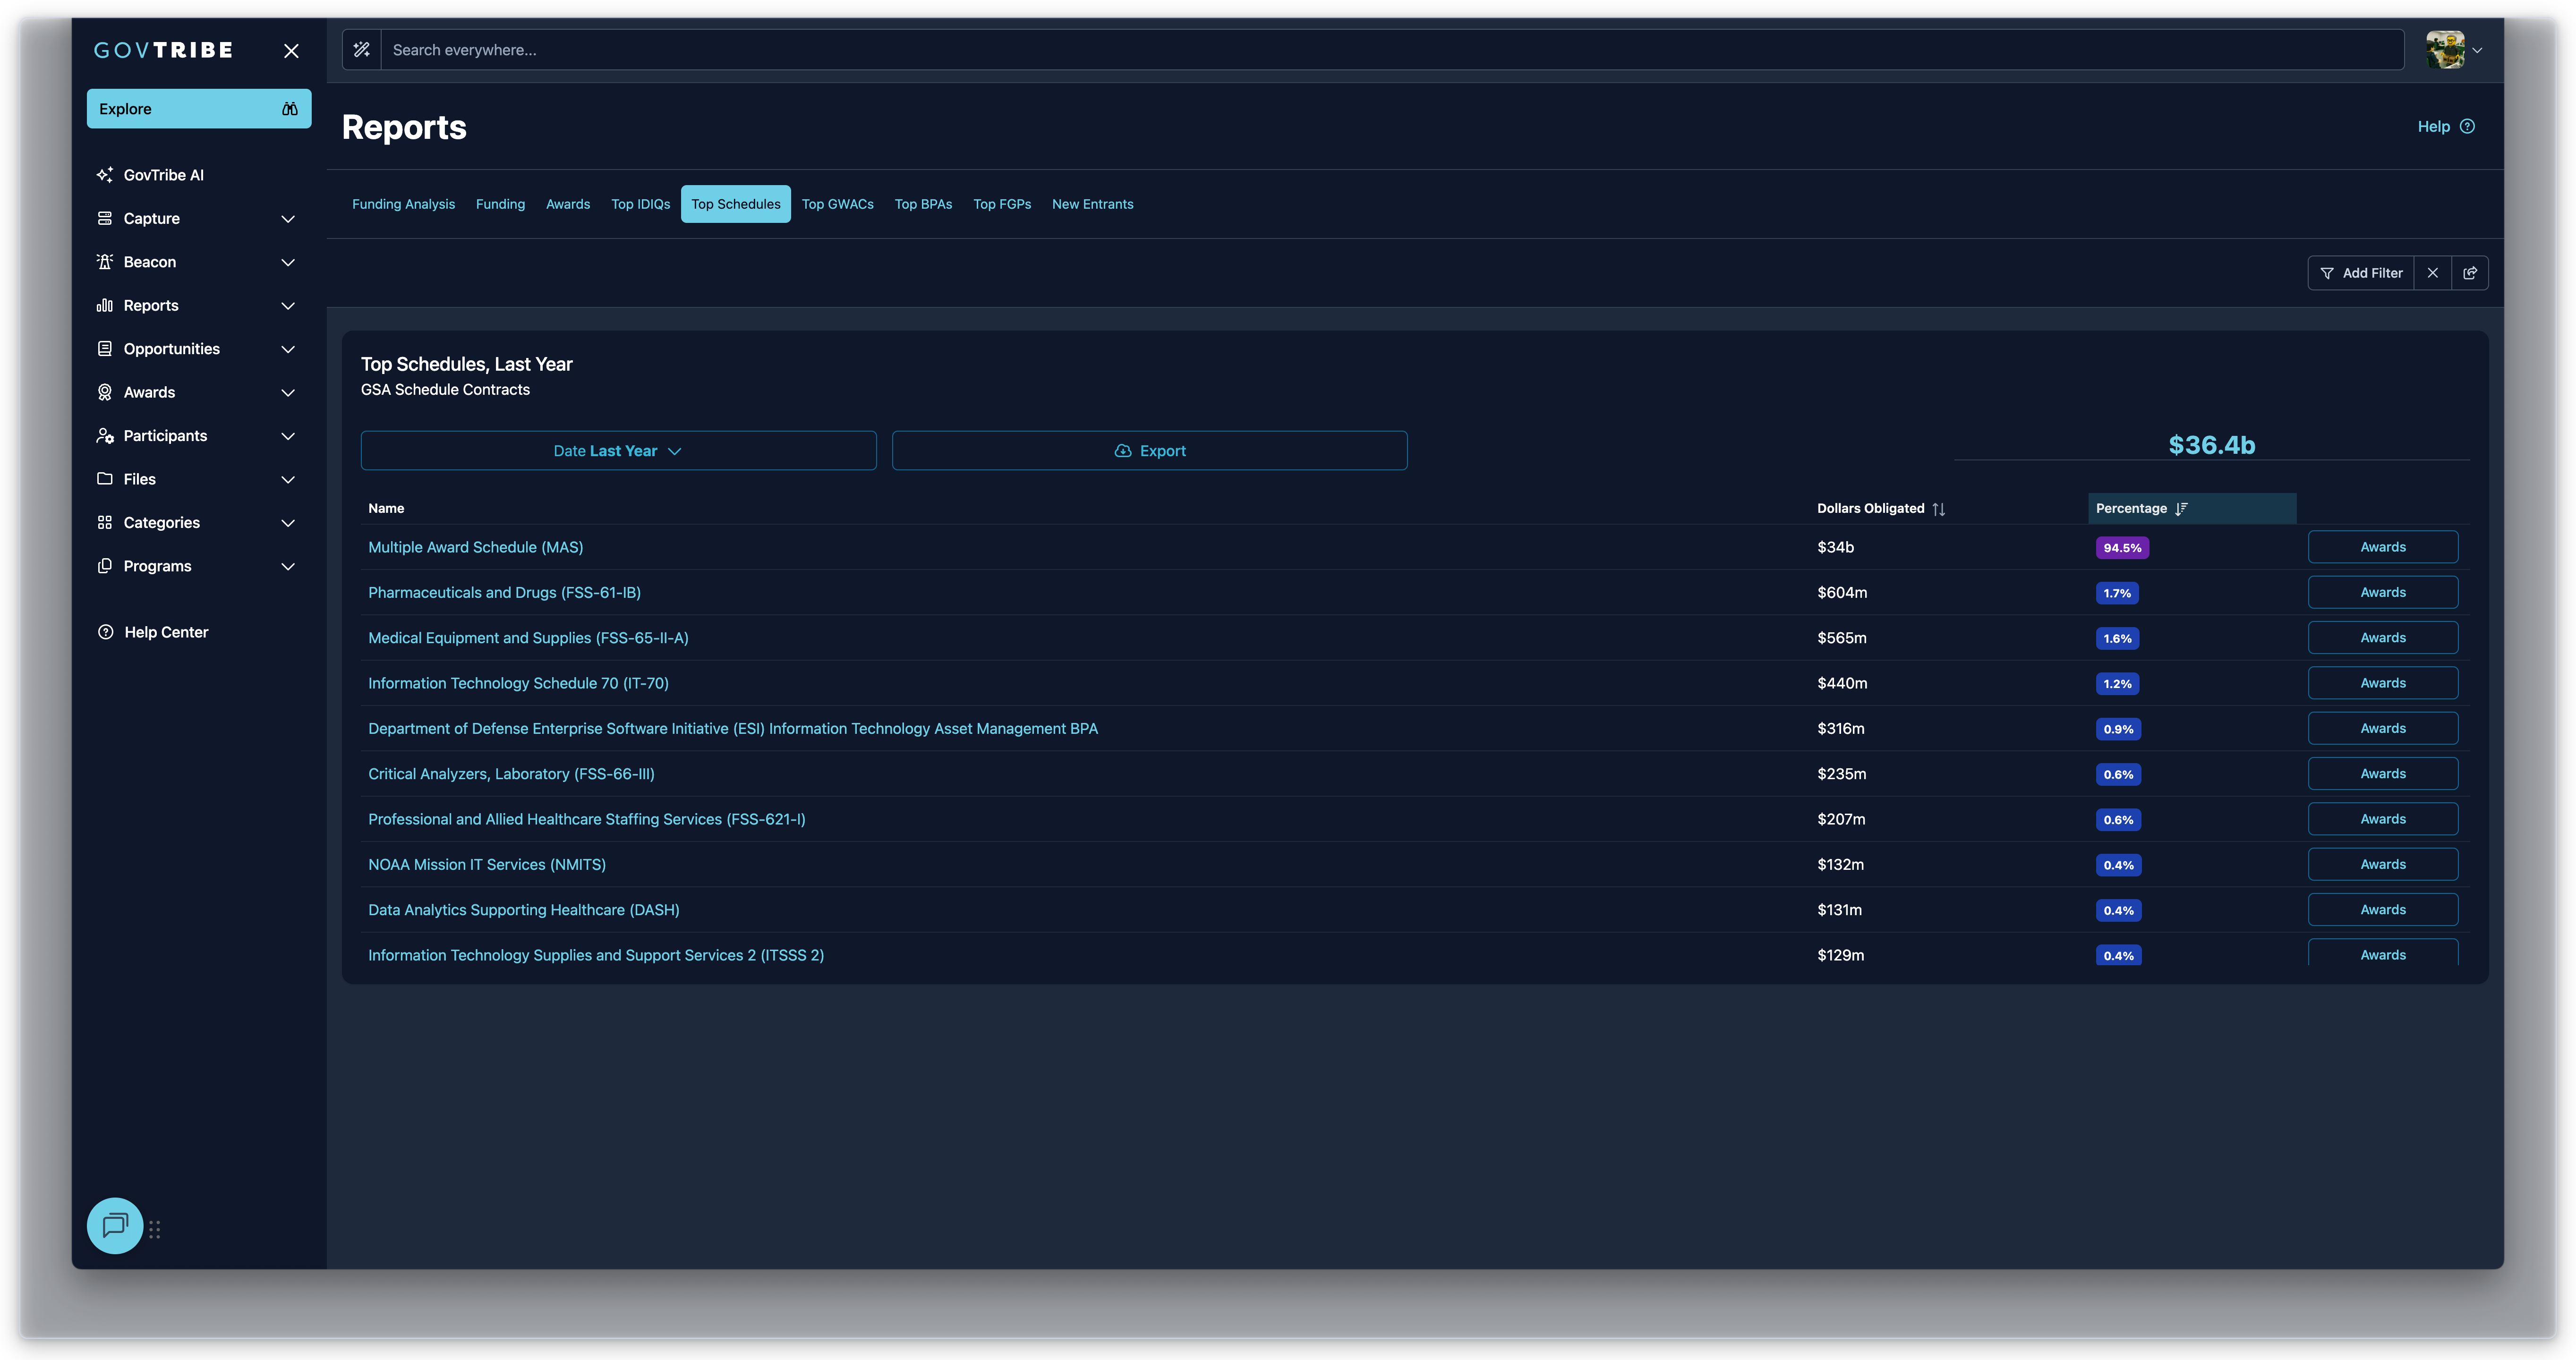Image resolution: width=2576 pixels, height=1360 pixels.
Task: Click the Capture sidebar icon
Action: coord(105,218)
